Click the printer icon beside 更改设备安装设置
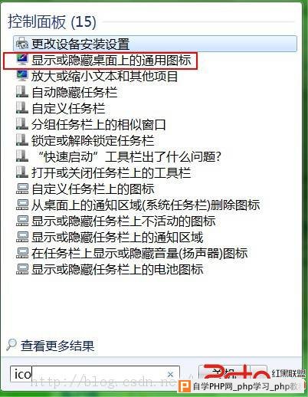 tap(22, 44)
